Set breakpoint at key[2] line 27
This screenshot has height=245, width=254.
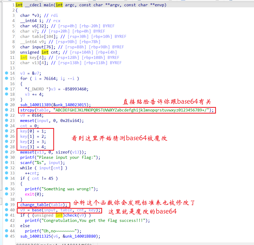coord(7,141)
